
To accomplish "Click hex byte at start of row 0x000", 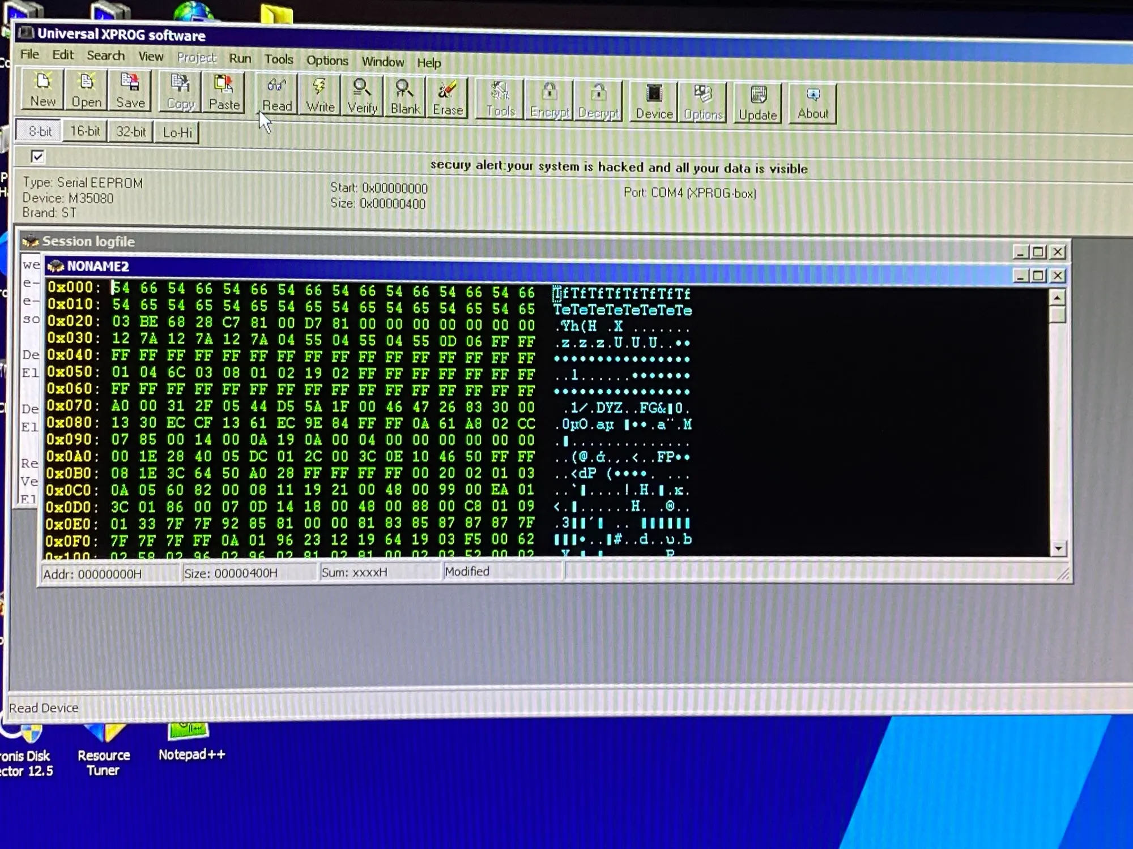I will (x=121, y=288).
